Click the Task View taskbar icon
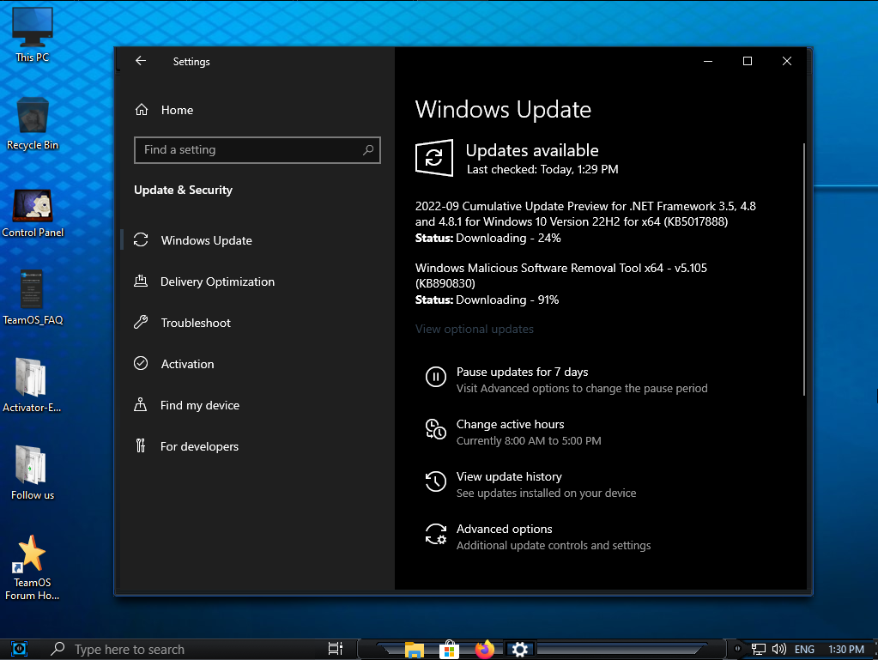This screenshot has height=660, width=878. point(336,649)
